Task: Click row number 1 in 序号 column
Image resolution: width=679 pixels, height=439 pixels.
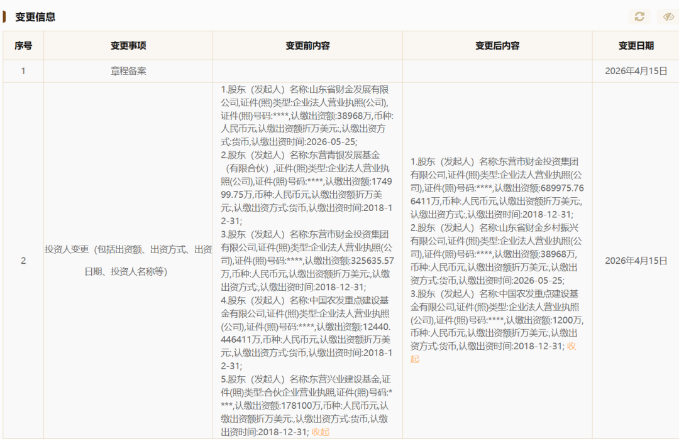Action: (23, 71)
